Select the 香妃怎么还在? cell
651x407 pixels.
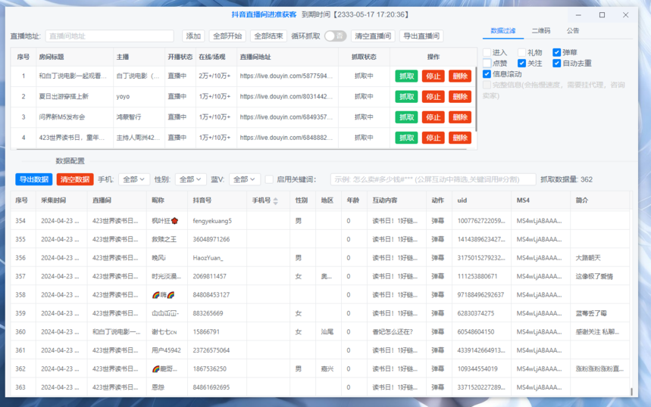coord(393,332)
